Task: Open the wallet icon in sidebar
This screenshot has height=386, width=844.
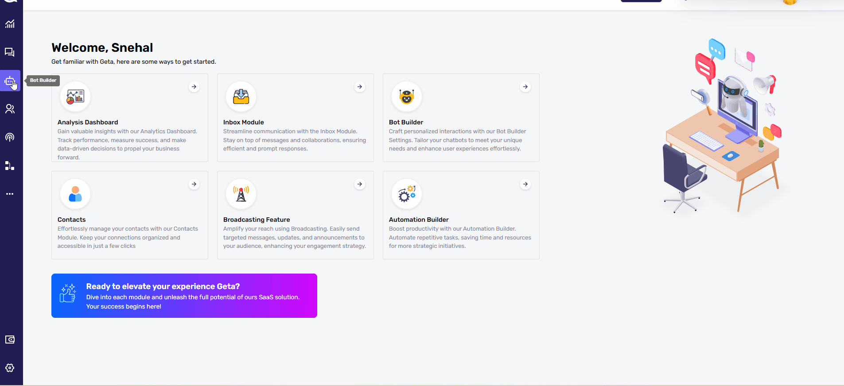Action: click(x=10, y=340)
